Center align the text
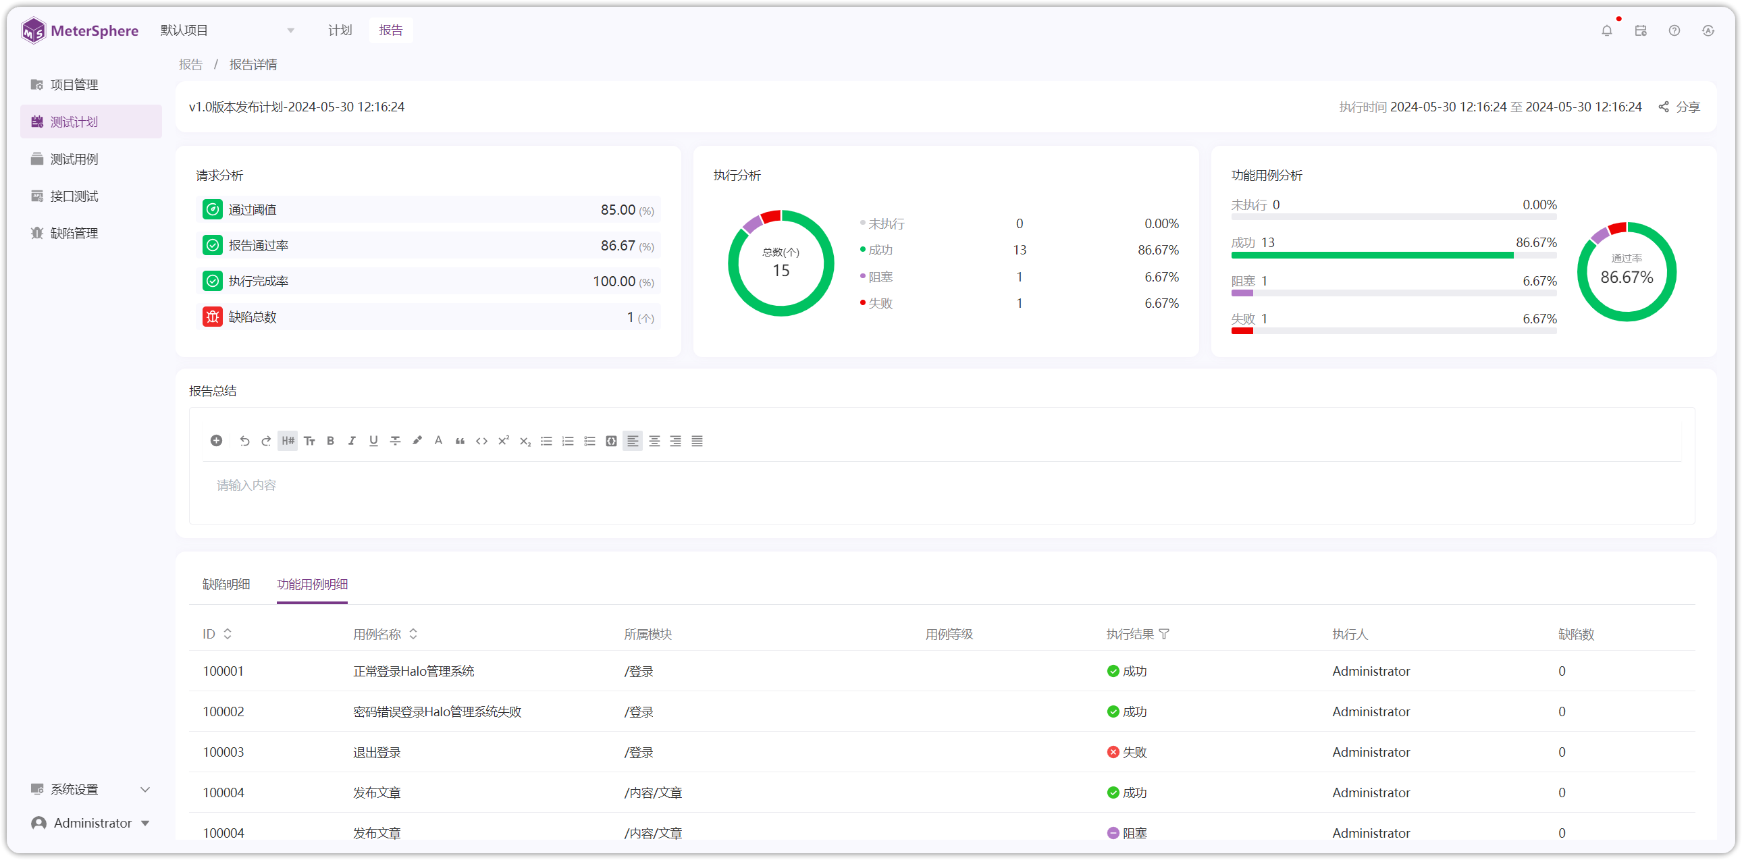This screenshot has height=860, width=1742. (655, 441)
